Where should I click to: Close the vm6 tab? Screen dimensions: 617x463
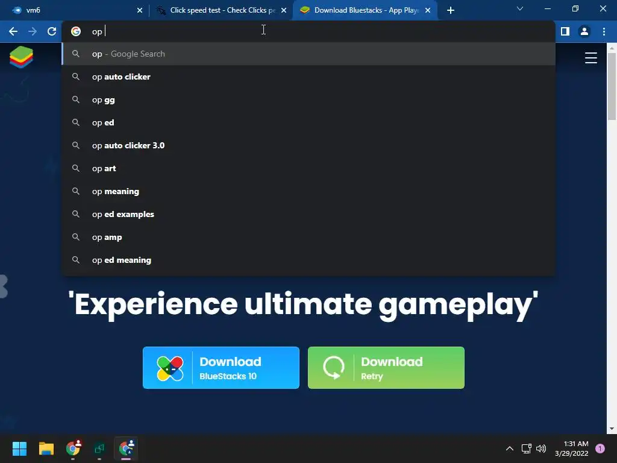(140, 10)
